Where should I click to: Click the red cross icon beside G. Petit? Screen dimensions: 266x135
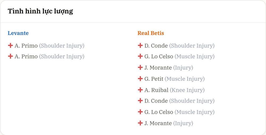click(x=140, y=78)
